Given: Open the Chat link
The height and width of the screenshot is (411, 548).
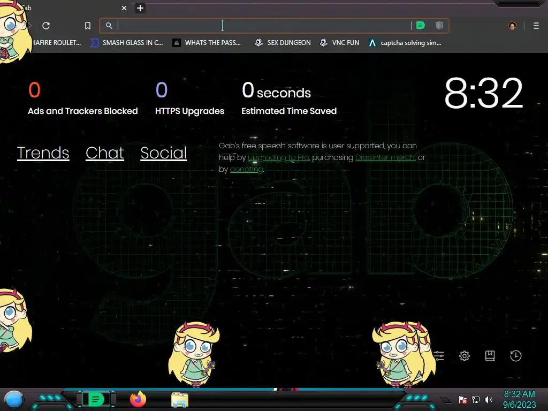Looking at the screenshot, I should point(105,153).
